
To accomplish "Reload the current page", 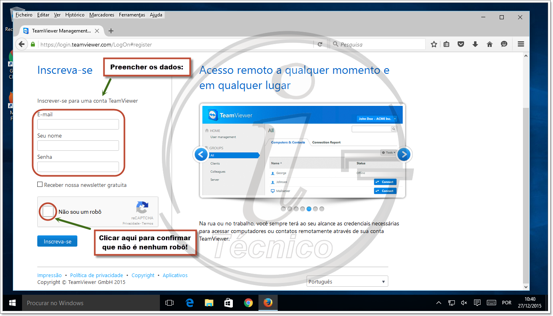I will pos(320,44).
